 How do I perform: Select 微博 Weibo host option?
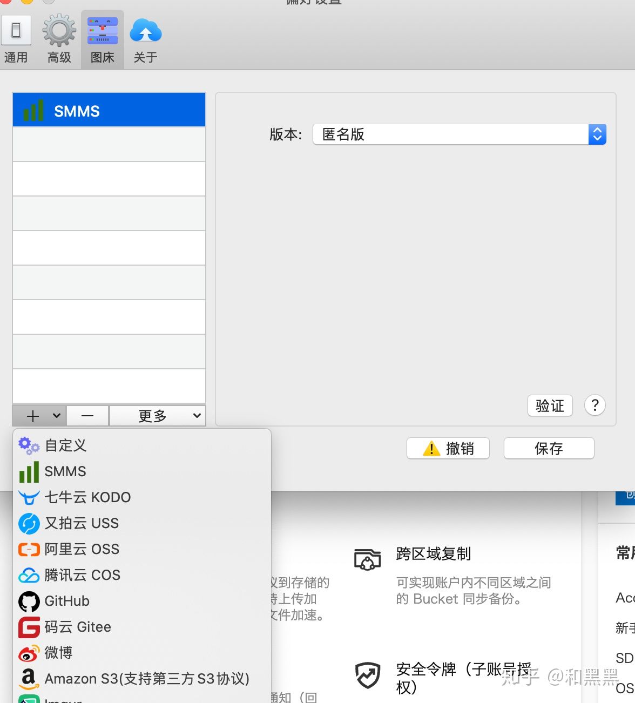coord(58,653)
